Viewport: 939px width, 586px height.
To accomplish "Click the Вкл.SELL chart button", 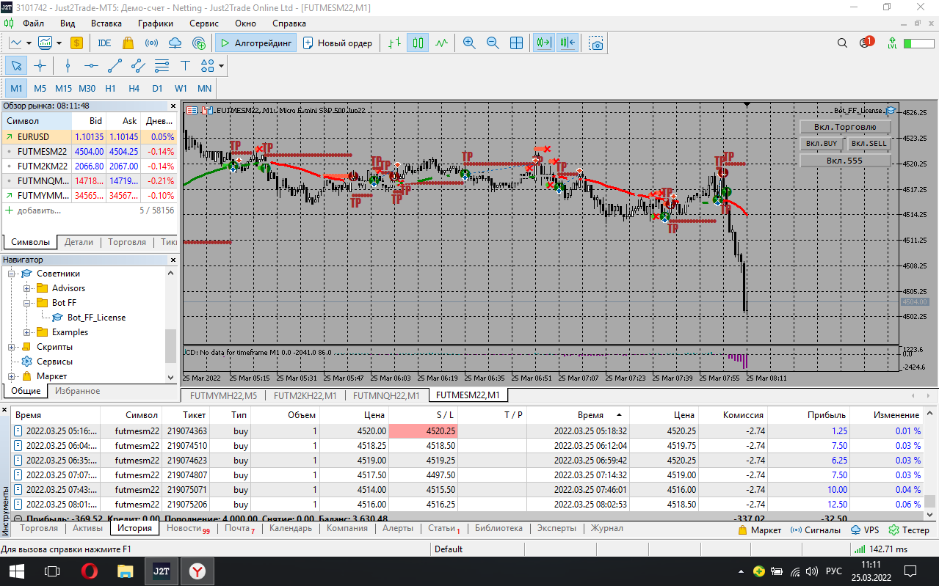I will (869, 144).
